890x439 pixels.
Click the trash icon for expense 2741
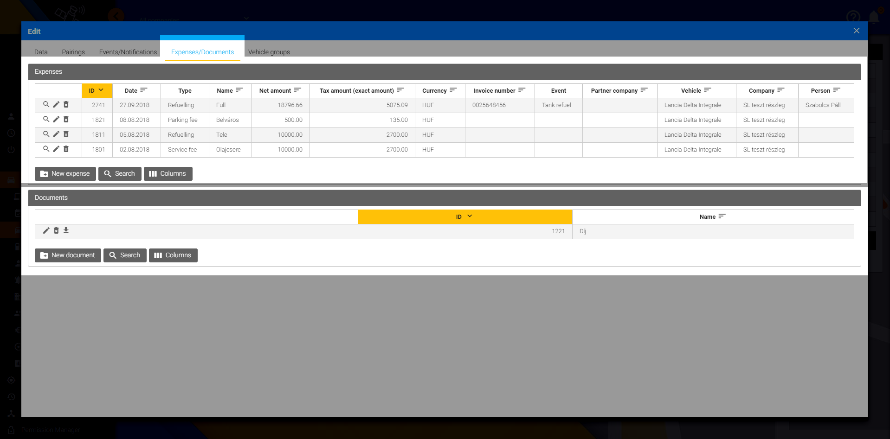tap(66, 105)
